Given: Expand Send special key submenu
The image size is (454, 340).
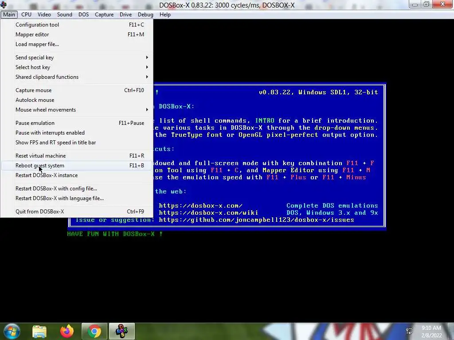Looking at the screenshot, I should [x=77, y=57].
